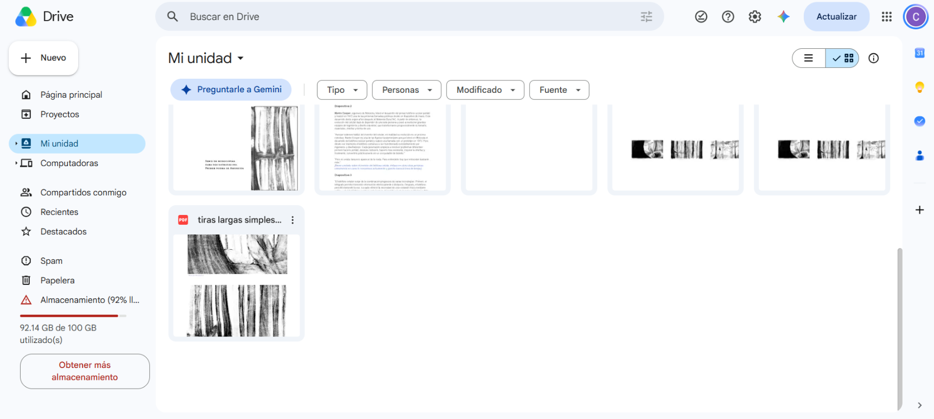Click the Buscar en Drive search field
934x419 pixels.
[x=410, y=17]
